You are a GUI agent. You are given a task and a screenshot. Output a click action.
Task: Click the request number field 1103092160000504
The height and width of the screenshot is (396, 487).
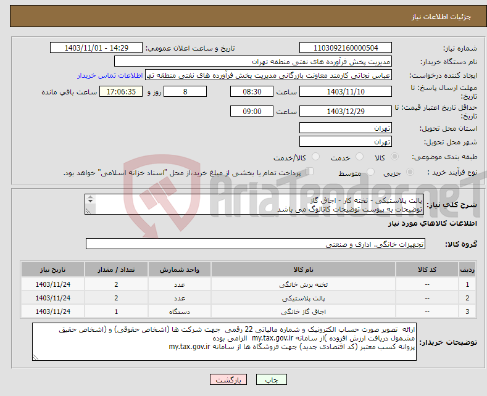coord(346,47)
